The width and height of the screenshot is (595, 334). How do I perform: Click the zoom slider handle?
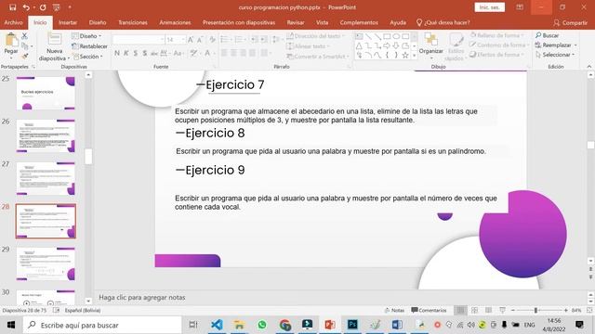pos(535,310)
